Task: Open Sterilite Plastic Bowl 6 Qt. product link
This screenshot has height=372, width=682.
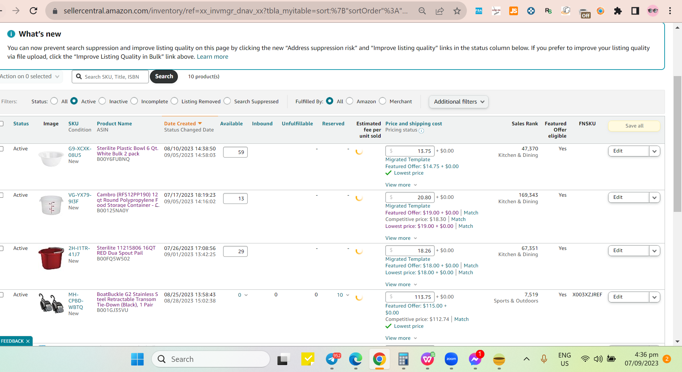Action: click(127, 151)
